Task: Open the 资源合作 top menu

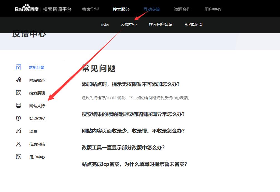Action: pyautogui.click(x=182, y=9)
